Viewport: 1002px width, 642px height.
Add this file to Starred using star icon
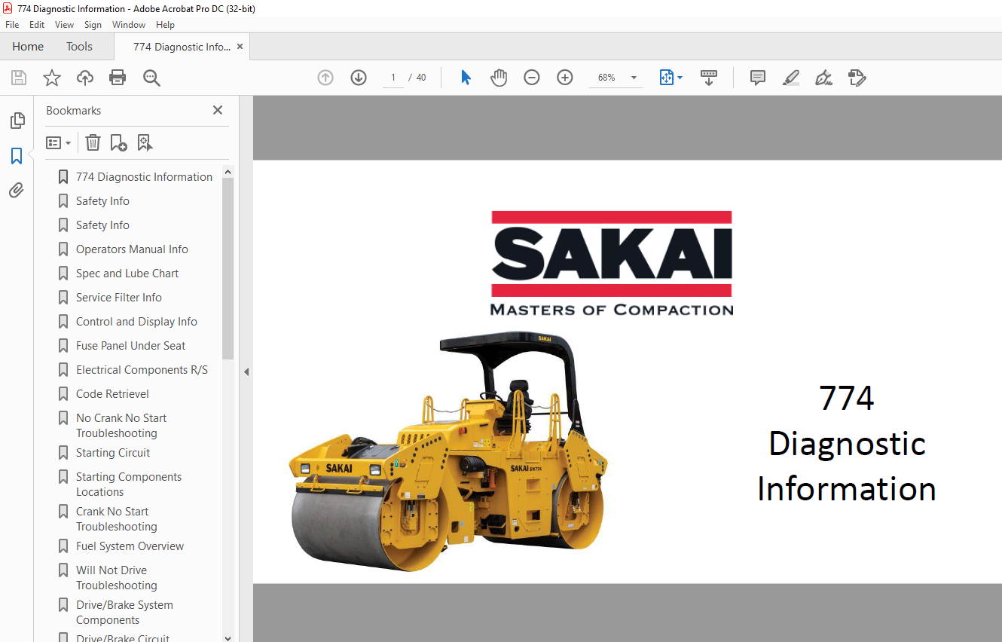tap(51, 78)
